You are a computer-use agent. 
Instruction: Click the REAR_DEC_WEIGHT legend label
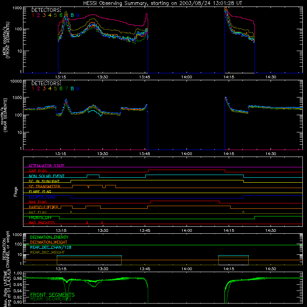tap(47, 253)
